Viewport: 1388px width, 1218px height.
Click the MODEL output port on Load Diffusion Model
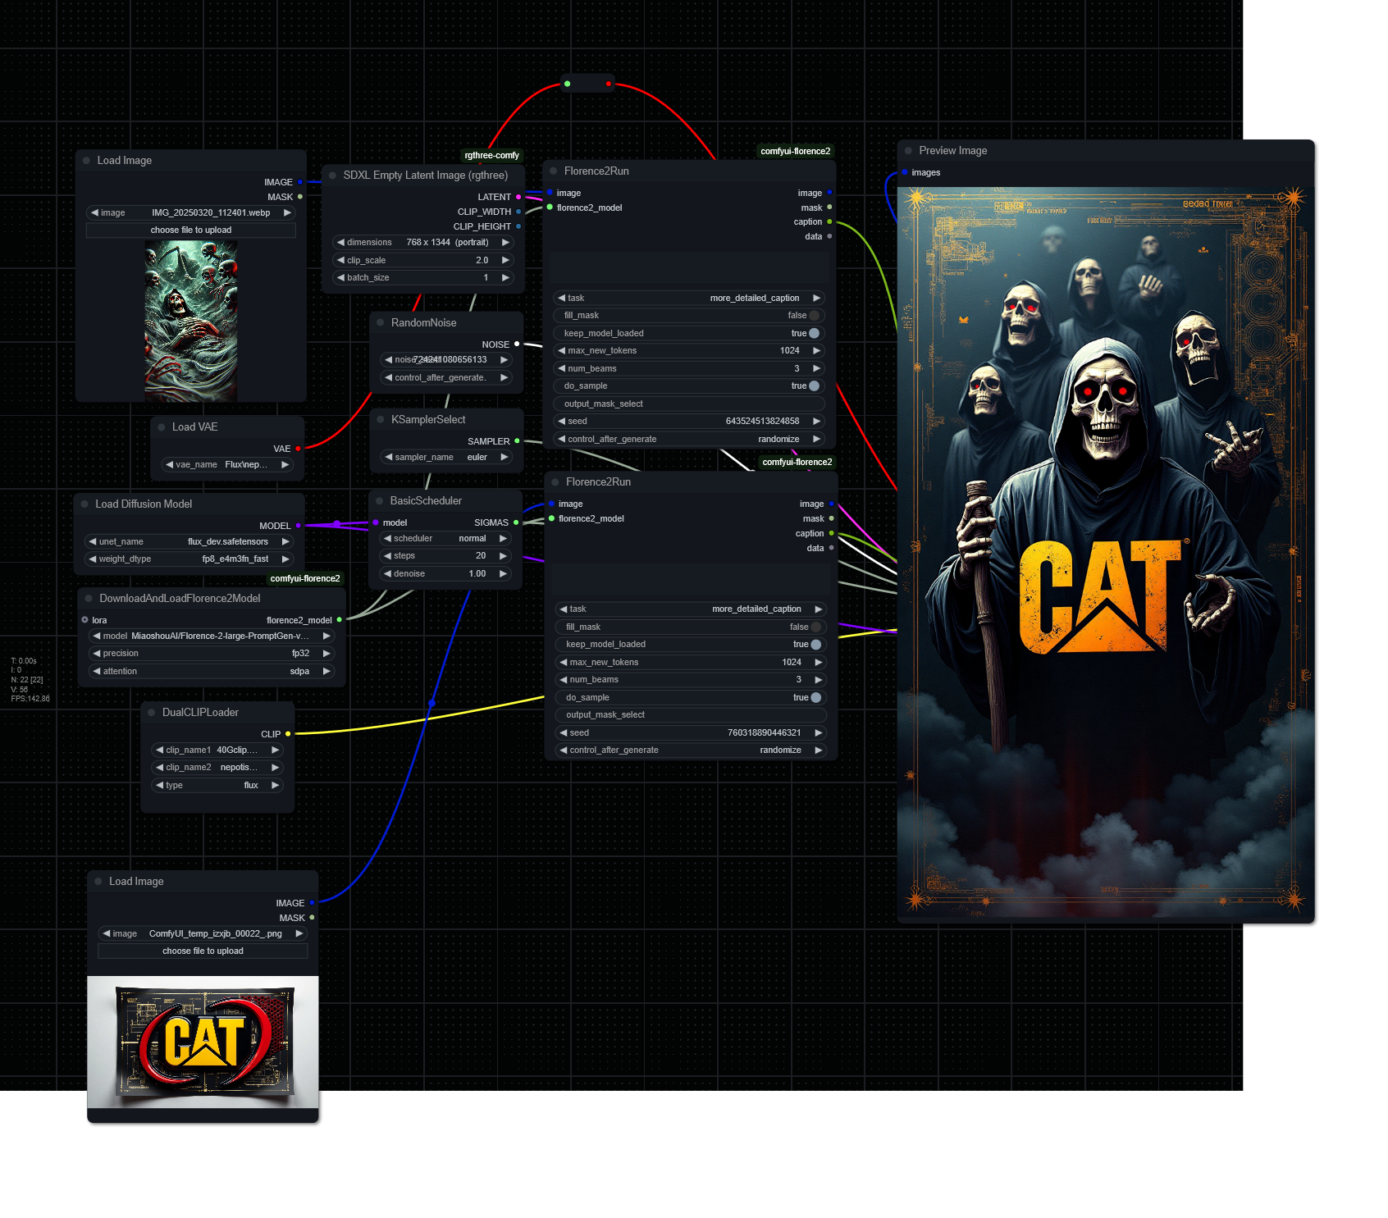298,526
